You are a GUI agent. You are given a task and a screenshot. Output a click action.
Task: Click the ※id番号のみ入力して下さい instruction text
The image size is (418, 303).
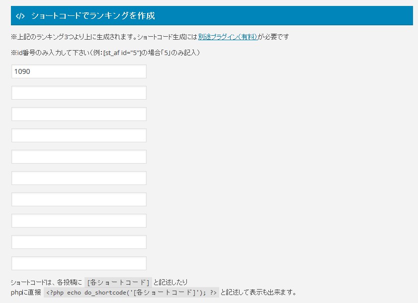click(x=105, y=53)
